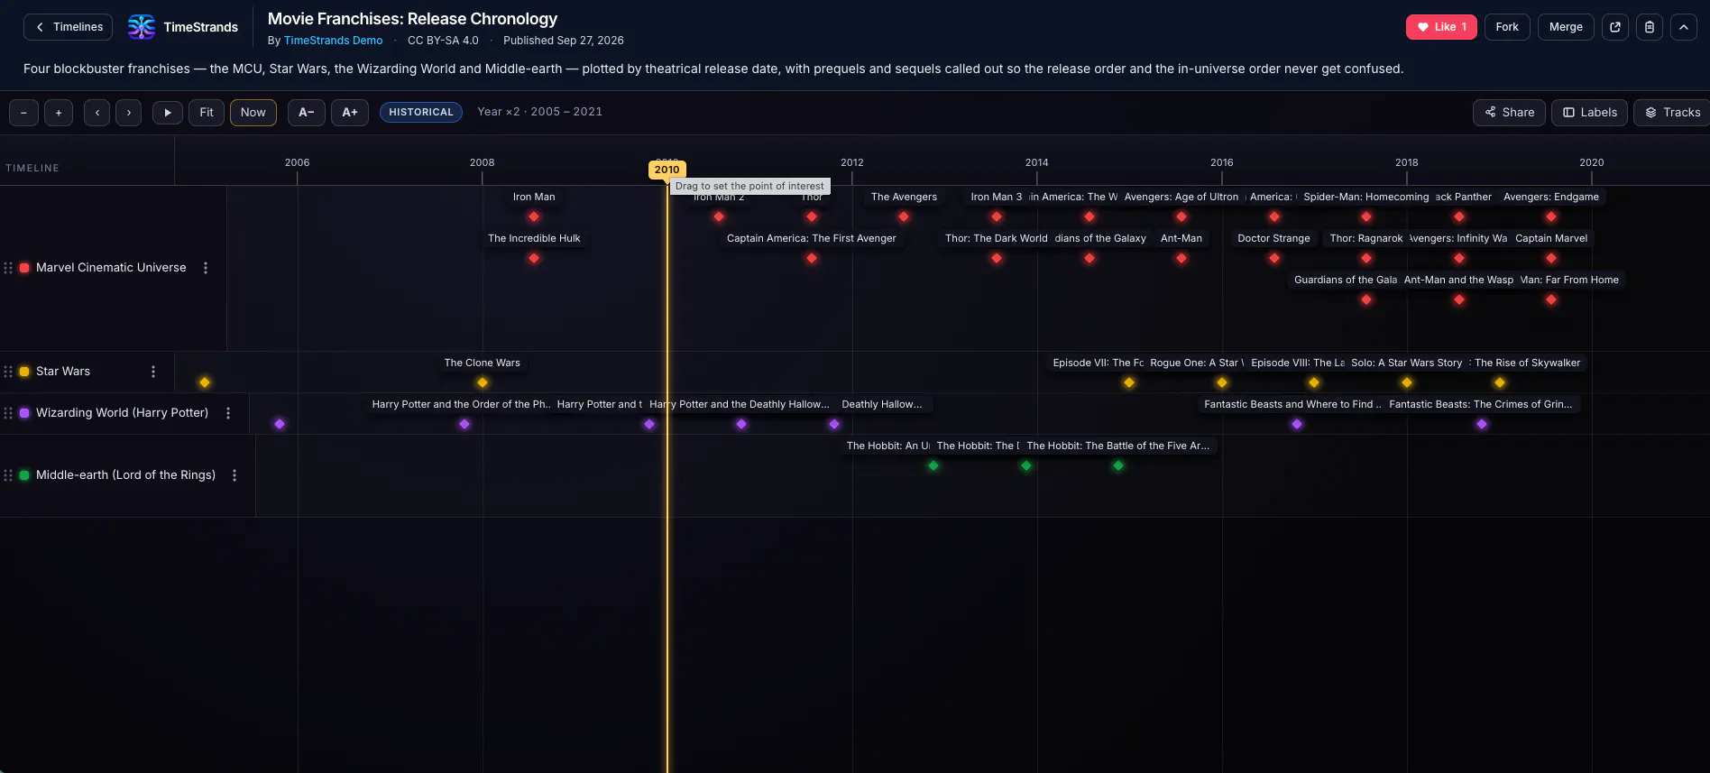Go to previous with left chevron button

point(97,113)
